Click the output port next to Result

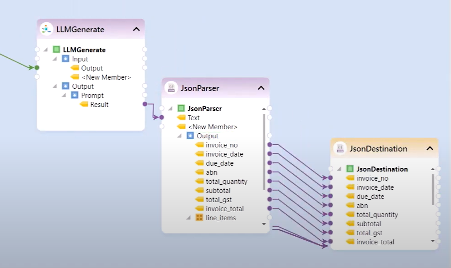145,104
